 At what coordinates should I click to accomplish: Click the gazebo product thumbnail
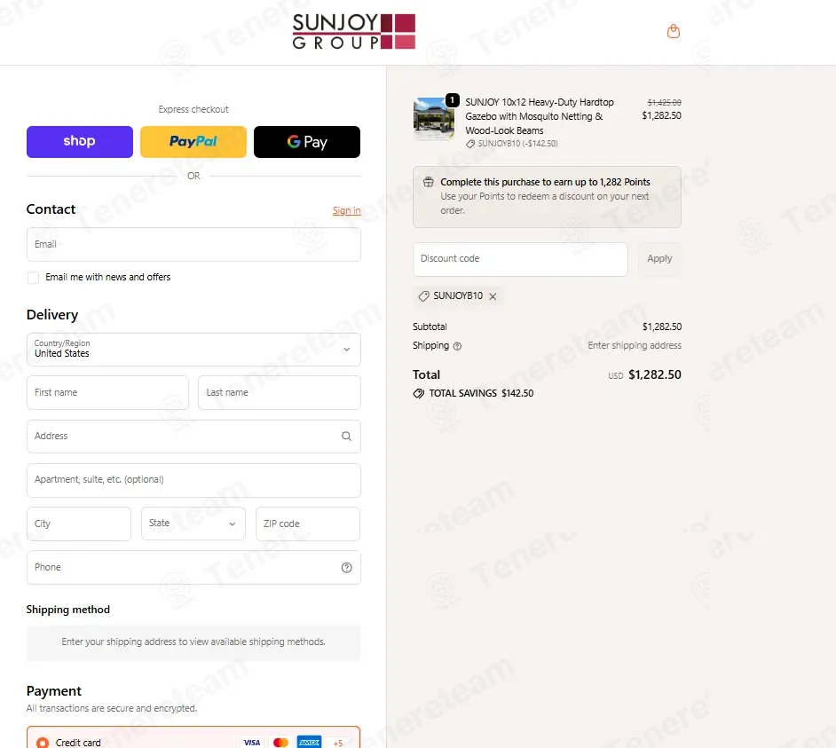pos(434,118)
